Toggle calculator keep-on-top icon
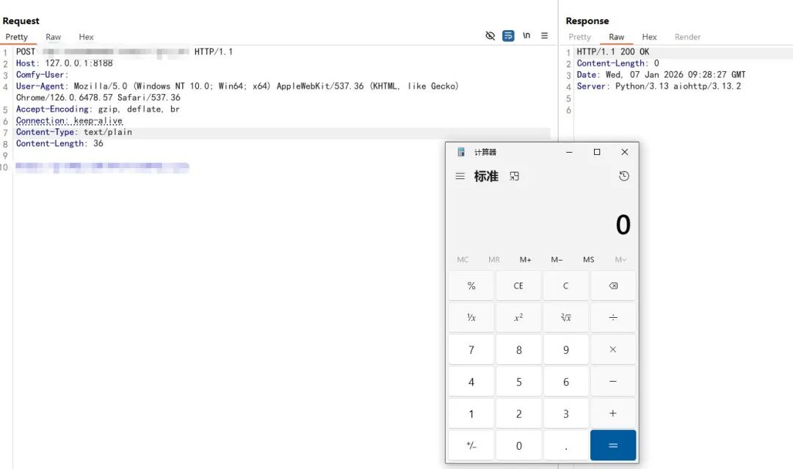The width and height of the screenshot is (793, 469). point(514,176)
